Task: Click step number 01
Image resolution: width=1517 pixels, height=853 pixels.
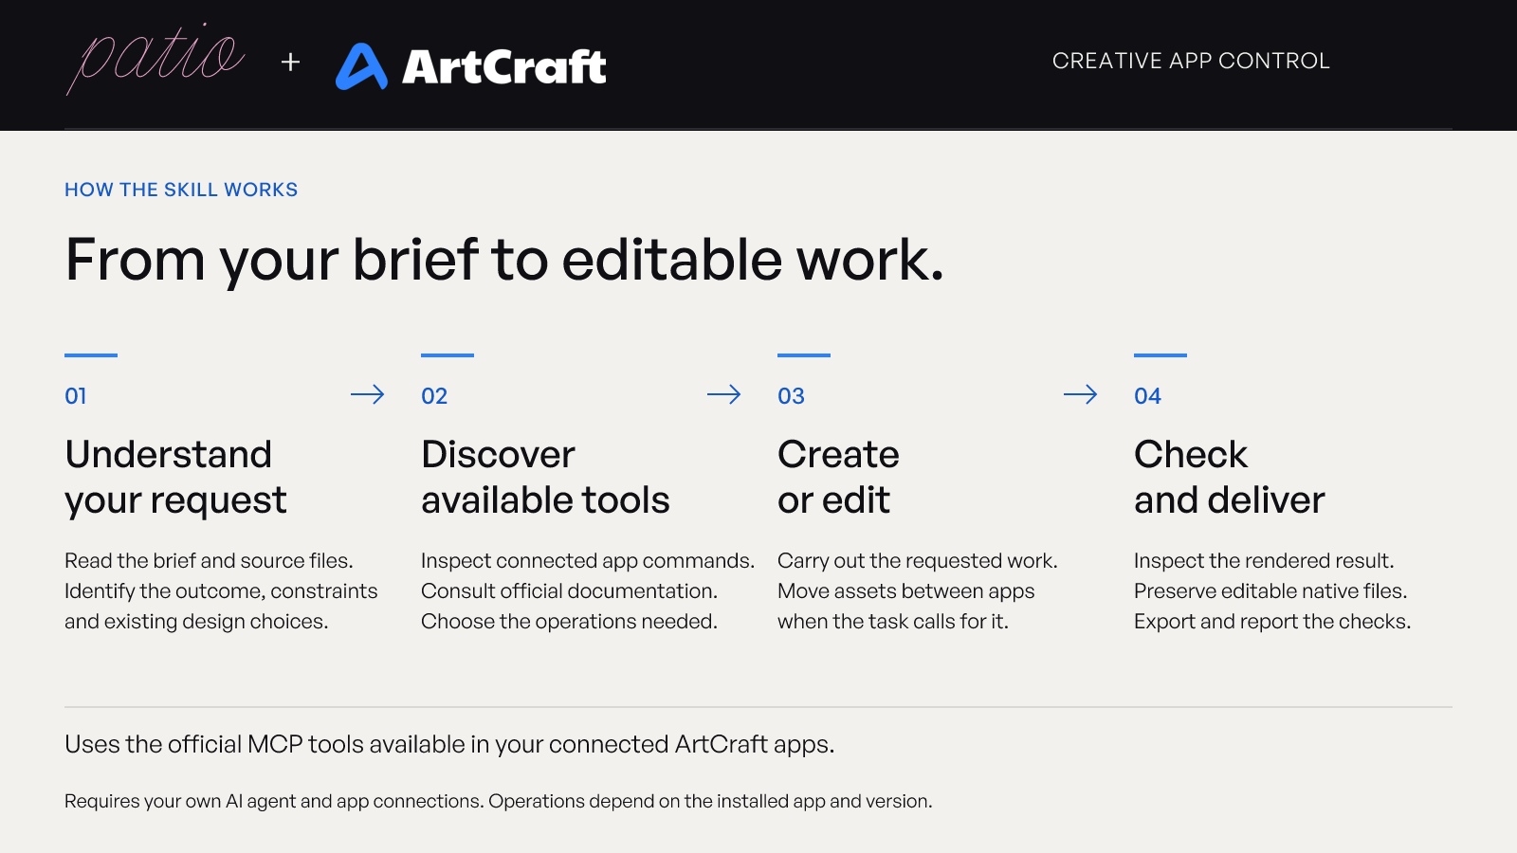Action: point(76,396)
